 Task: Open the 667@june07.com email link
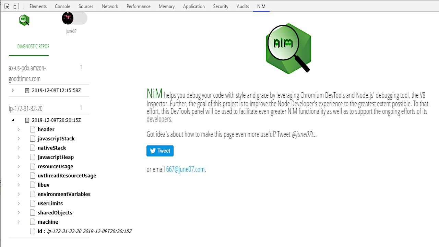point(185,169)
